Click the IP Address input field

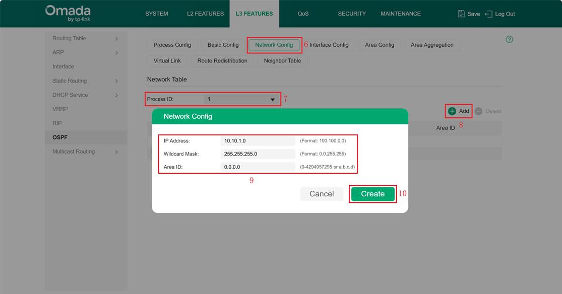(x=258, y=141)
